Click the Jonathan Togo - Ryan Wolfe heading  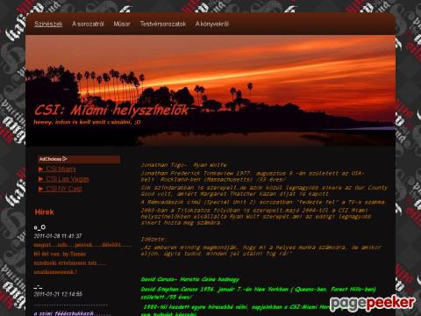[184, 165]
